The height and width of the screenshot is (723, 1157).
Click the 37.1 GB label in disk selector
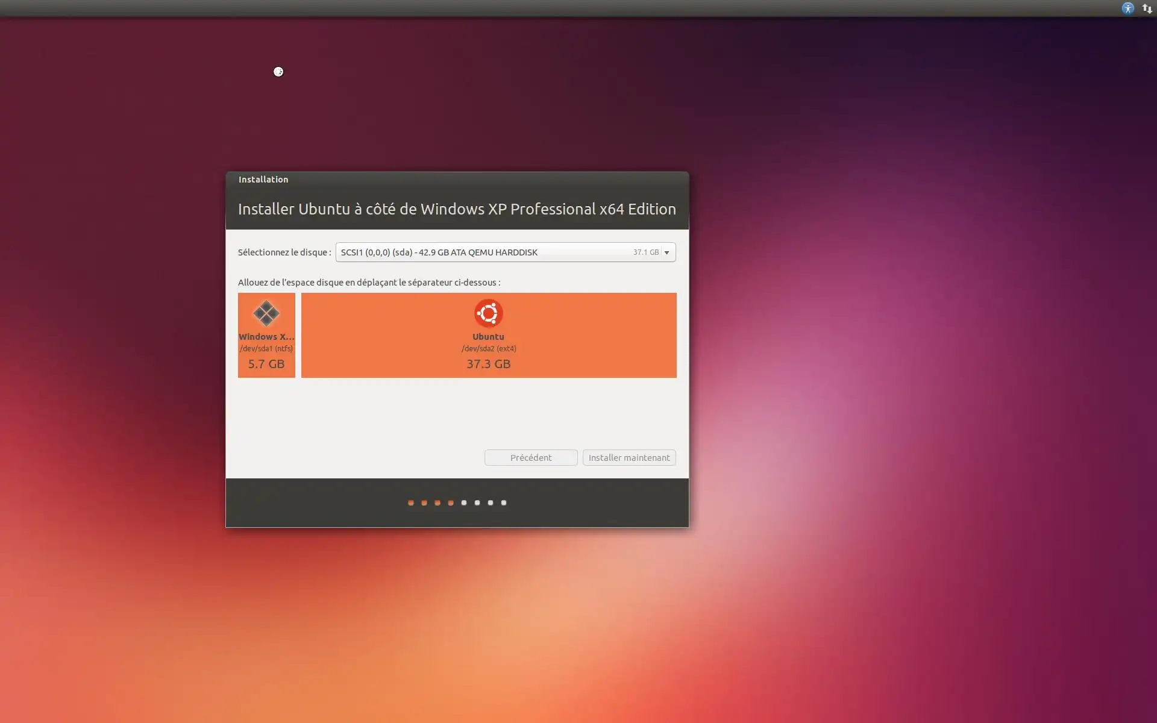pyautogui.click(x=645, y=252)
